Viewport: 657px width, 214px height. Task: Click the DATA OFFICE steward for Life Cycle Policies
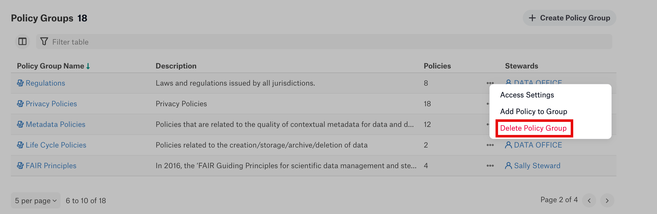pos(538,145)
